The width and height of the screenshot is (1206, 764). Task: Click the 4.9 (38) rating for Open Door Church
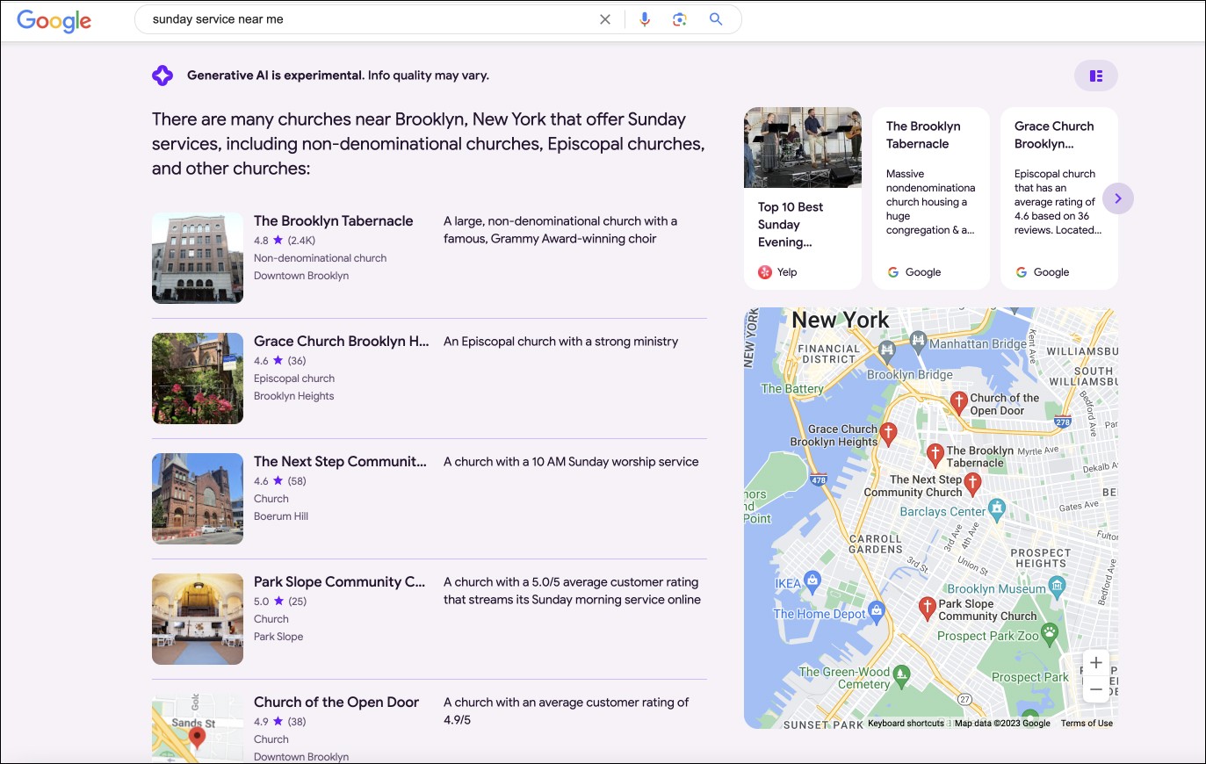click(x=280, y=722)
